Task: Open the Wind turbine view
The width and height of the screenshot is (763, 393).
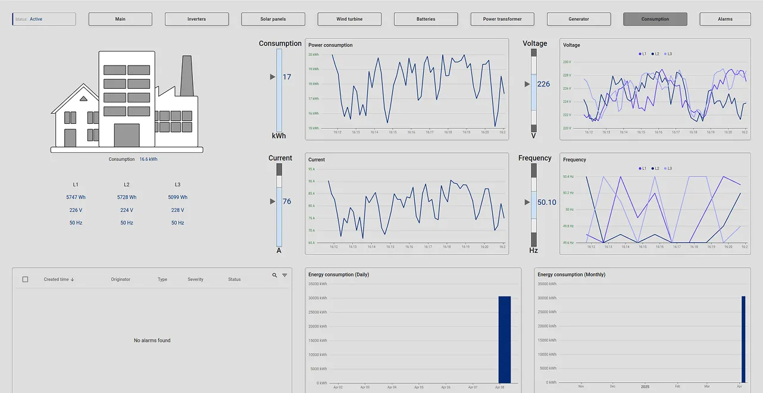Action: [x=349, y=18]
